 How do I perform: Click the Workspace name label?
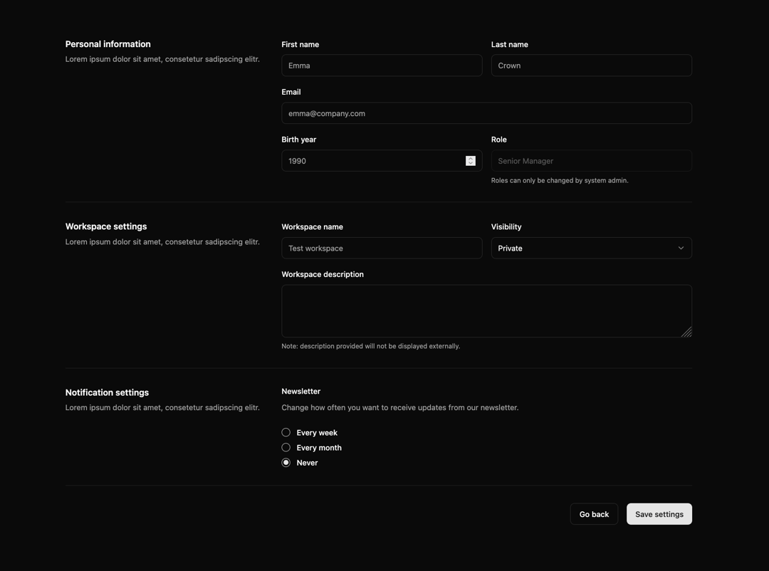coord(312,226)
